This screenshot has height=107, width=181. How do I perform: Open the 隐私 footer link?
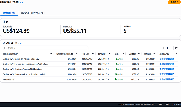point(161,104)
